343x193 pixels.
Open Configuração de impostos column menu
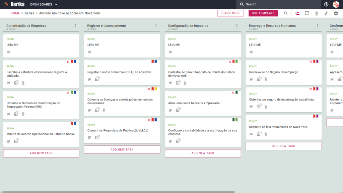coord(237,26)
